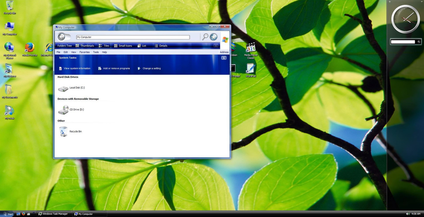This screenshot has width=424, height=217.
Task: Select the My Pictures desktop icon
Action: pyautogui.click(x=10, y=71)
